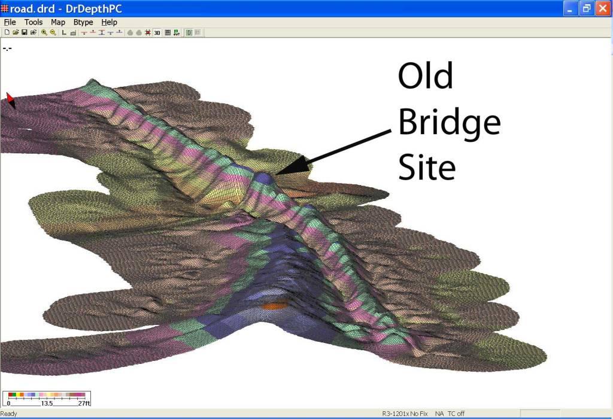The height and width of the screenshot is (419, 613).
Task: Expand the Map menu
Action: 58,22
